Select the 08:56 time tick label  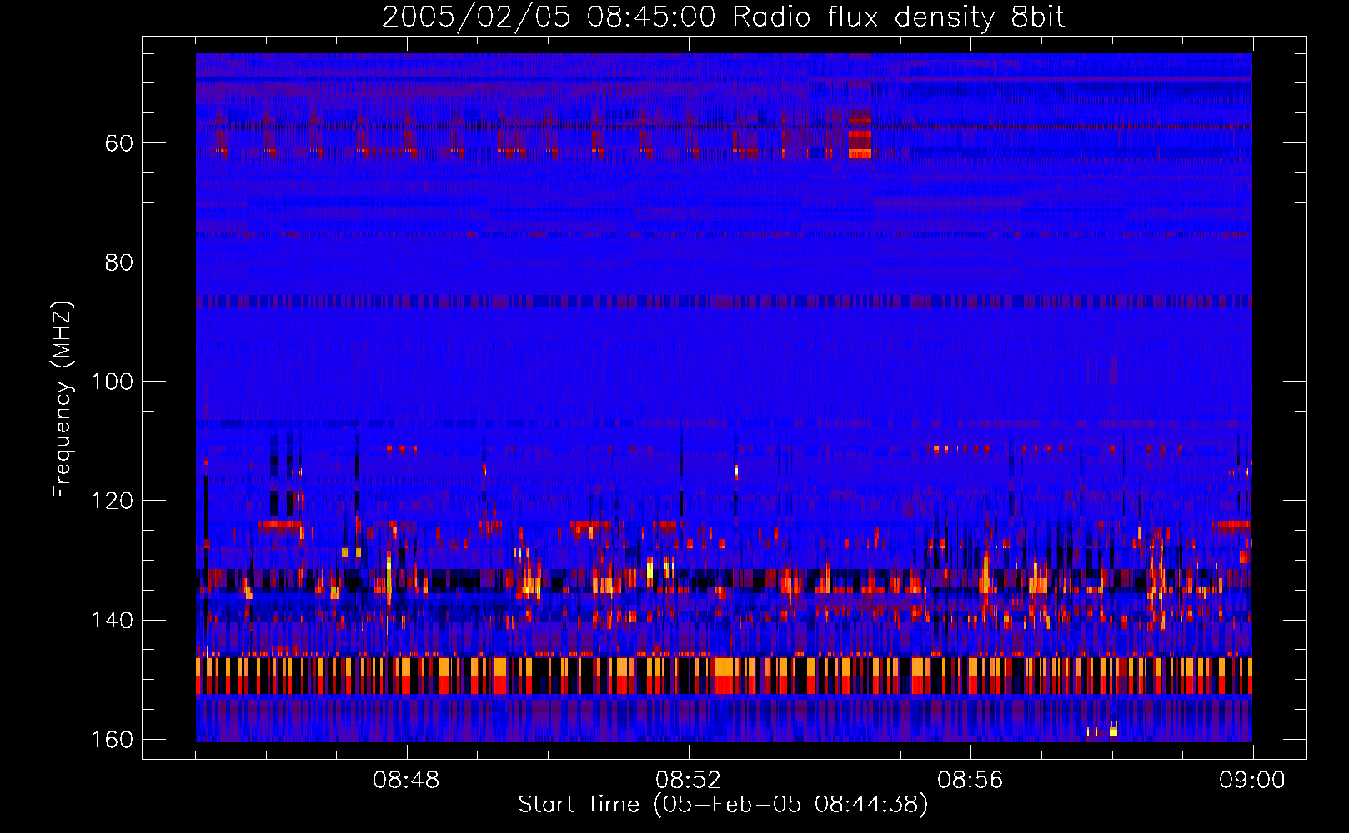970,781
